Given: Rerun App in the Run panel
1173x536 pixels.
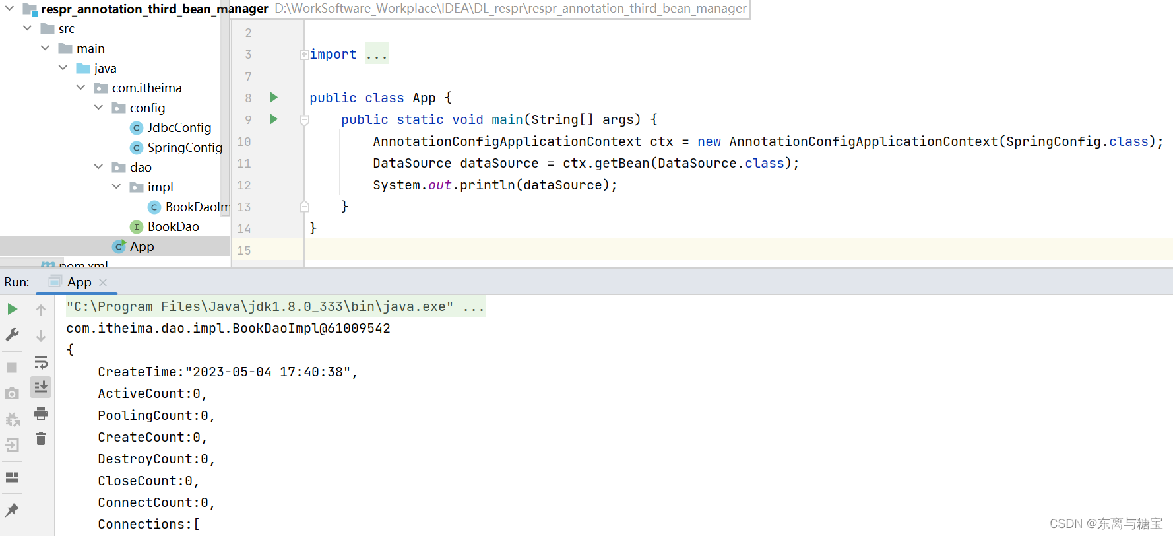Looking at the screenshot, I should (12, 309).
